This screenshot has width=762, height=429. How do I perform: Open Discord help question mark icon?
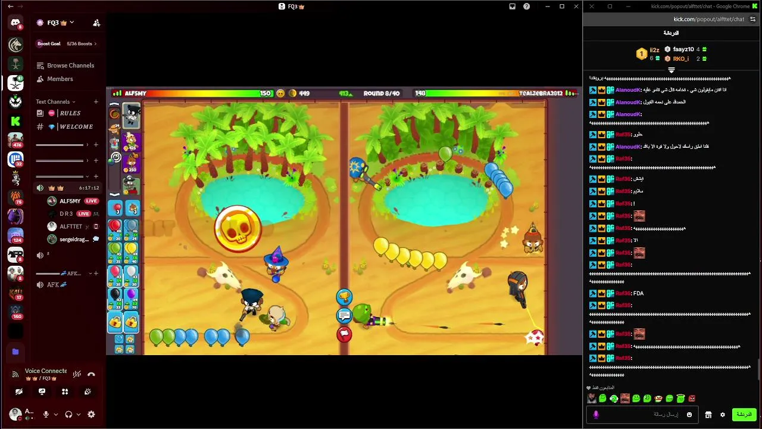click(526, 7)
